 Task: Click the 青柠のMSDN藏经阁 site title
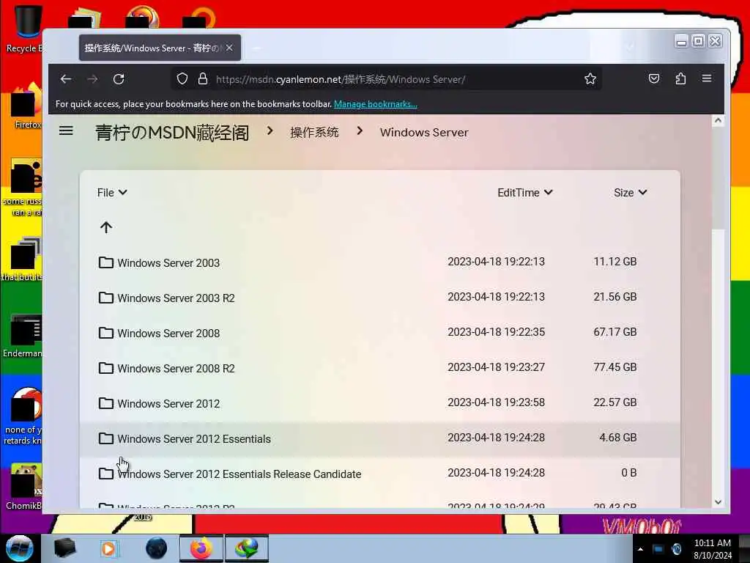[172, 133]
